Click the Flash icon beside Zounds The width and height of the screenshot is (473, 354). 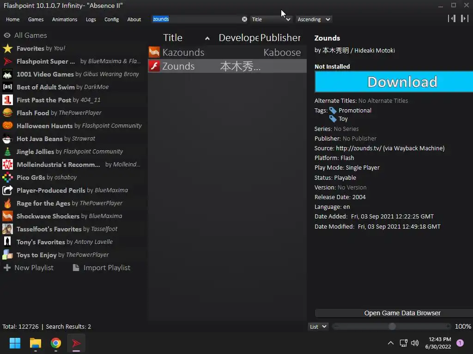coord(154,66)
